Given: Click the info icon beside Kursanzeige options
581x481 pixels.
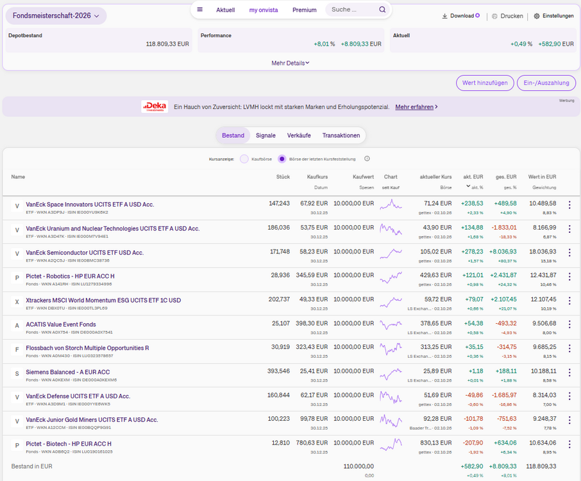Looking at the screenshot, I should point(367,158).
